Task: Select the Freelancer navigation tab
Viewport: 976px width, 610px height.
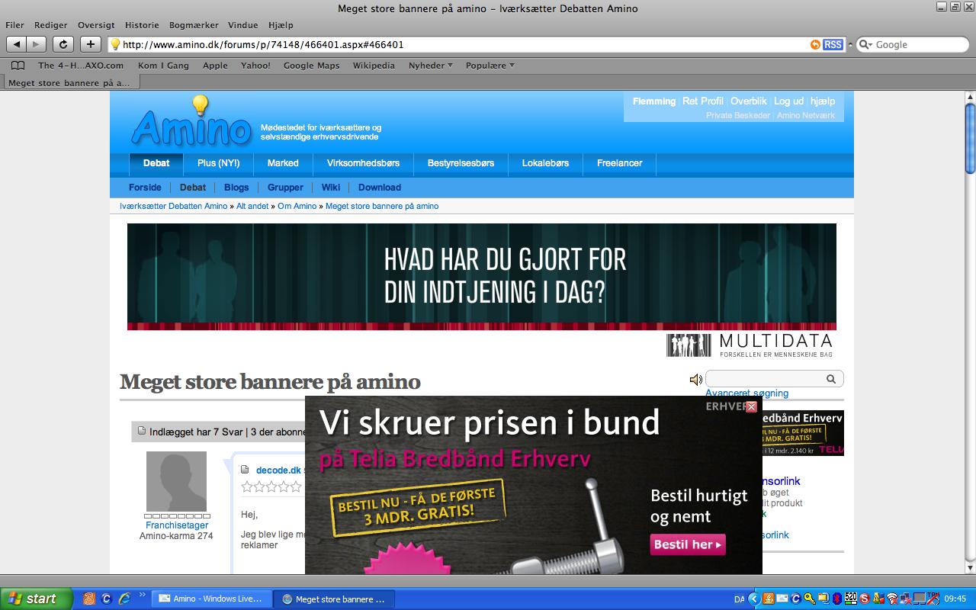Action: (619, 163)
